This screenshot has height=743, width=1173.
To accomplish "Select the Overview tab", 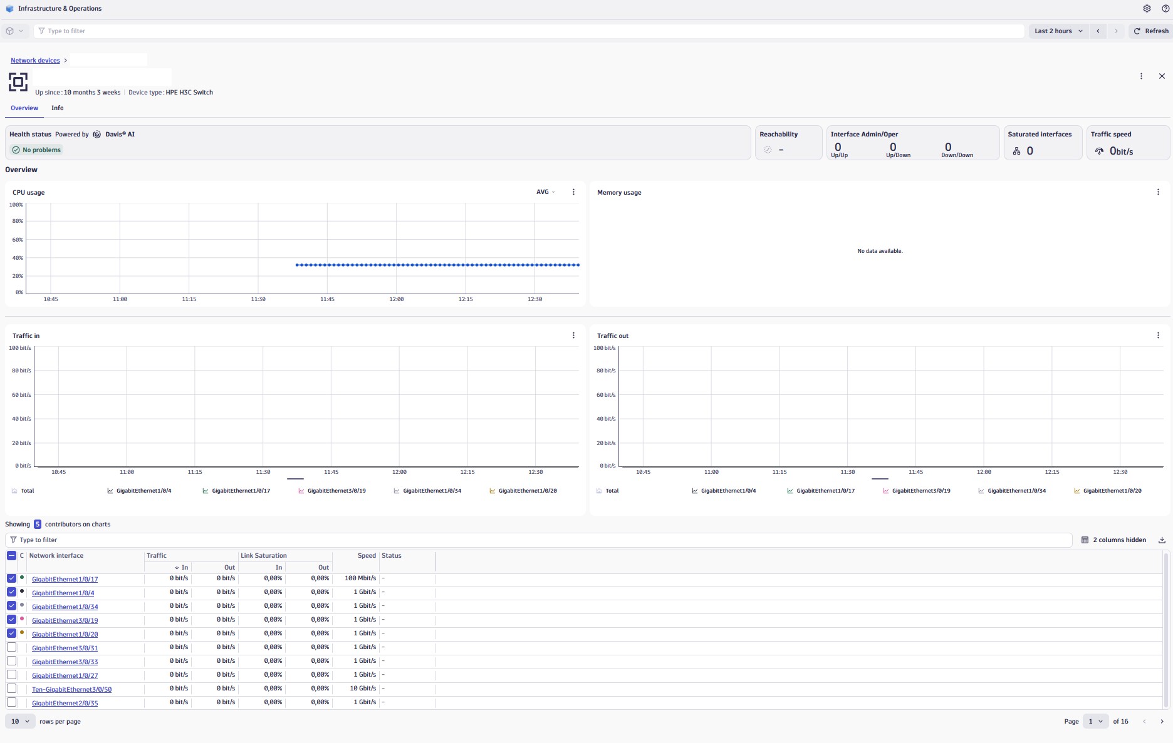I will coord(24,108).
